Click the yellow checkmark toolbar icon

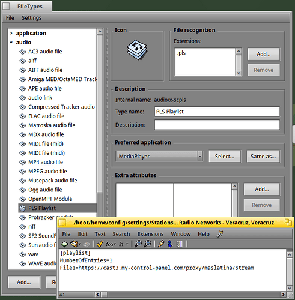[x=100, y=244]
